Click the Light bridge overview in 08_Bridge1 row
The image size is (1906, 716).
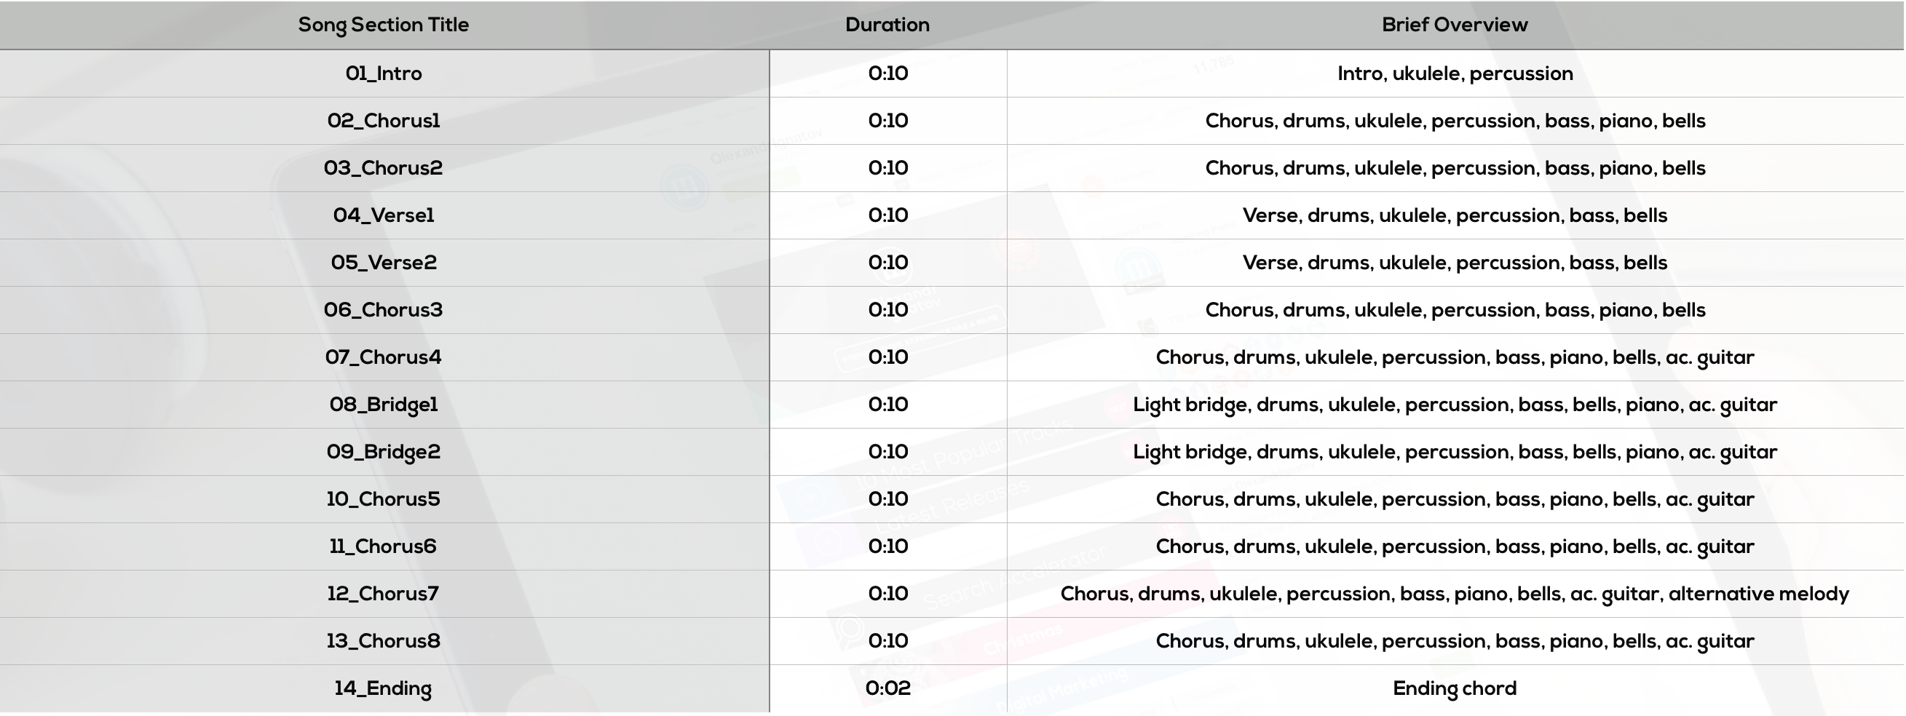click(x=1455, y=405)
